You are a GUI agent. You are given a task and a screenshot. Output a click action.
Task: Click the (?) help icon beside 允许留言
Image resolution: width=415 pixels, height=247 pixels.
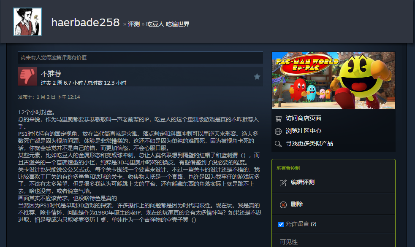(x=314, y=224)
